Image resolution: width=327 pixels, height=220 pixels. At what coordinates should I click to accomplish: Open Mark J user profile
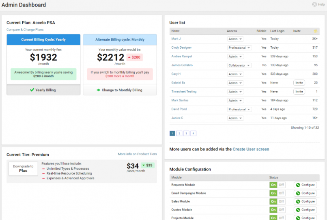[x=176, y=39]
